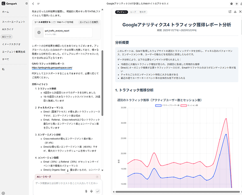Open イメージスタジオ in the sidebar
Screen dimensions: 242x195
[x=11, y=44]
